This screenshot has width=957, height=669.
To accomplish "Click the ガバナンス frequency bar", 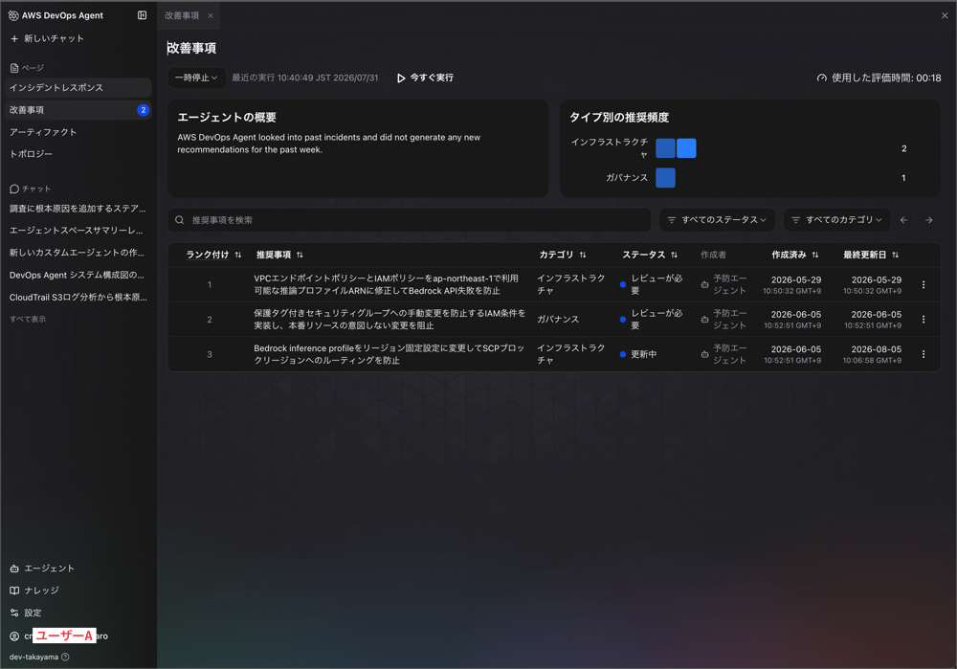I will 665,178.
